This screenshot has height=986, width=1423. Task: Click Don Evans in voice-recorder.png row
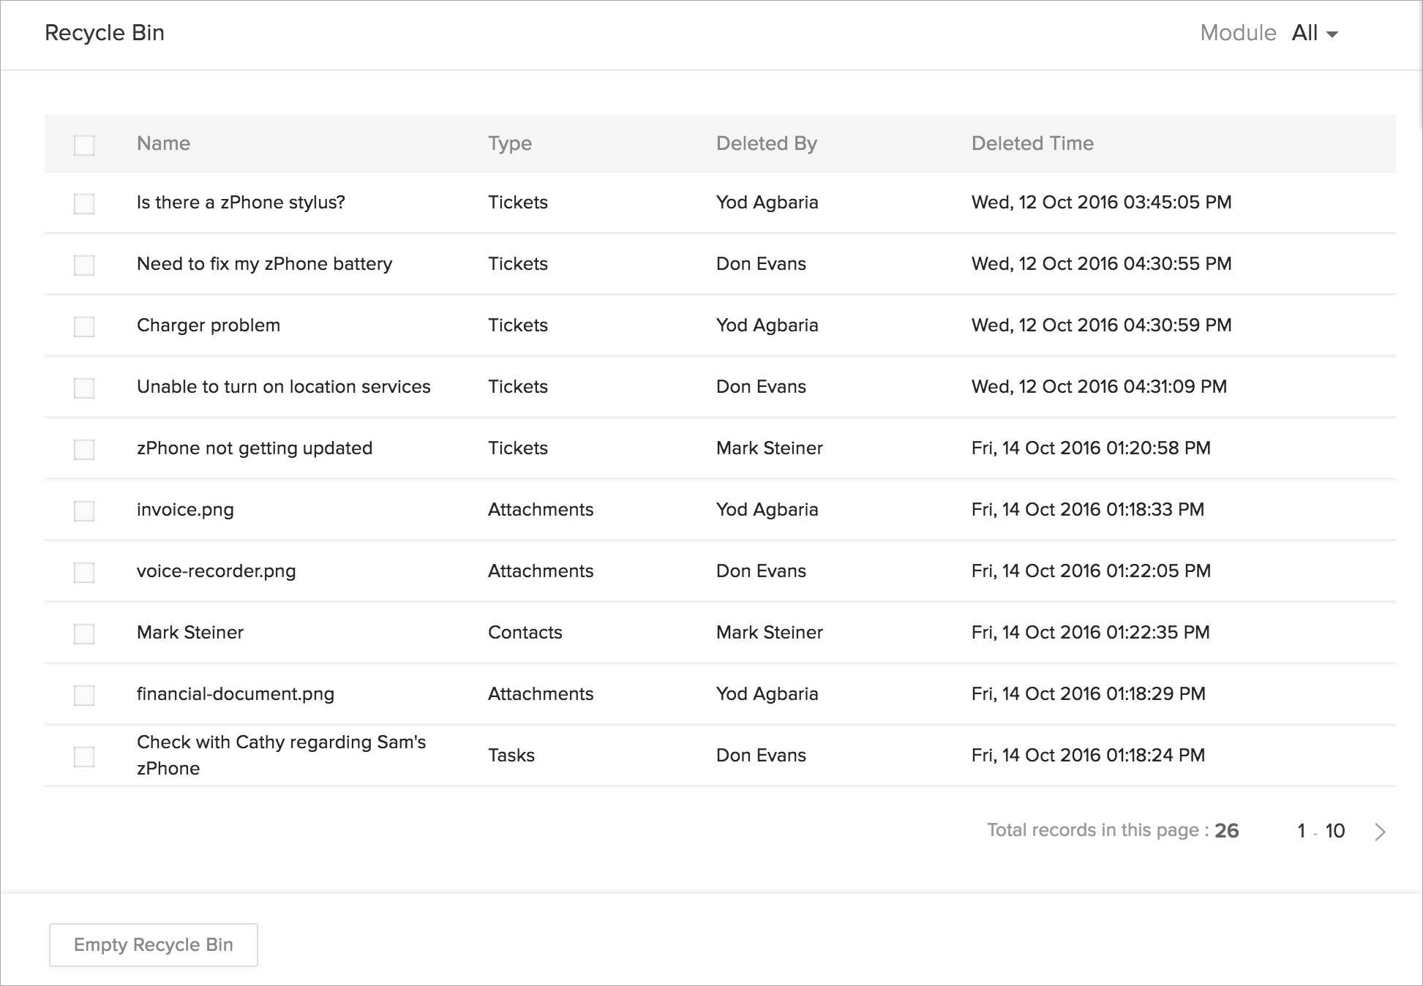click(761, 571)
